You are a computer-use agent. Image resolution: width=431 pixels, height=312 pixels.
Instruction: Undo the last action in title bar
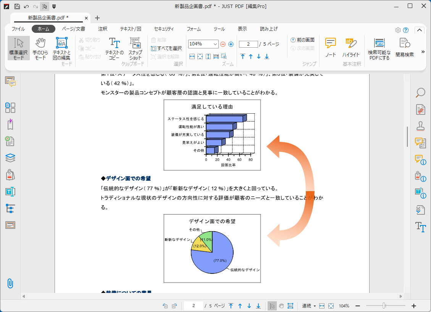click(26, 6)
